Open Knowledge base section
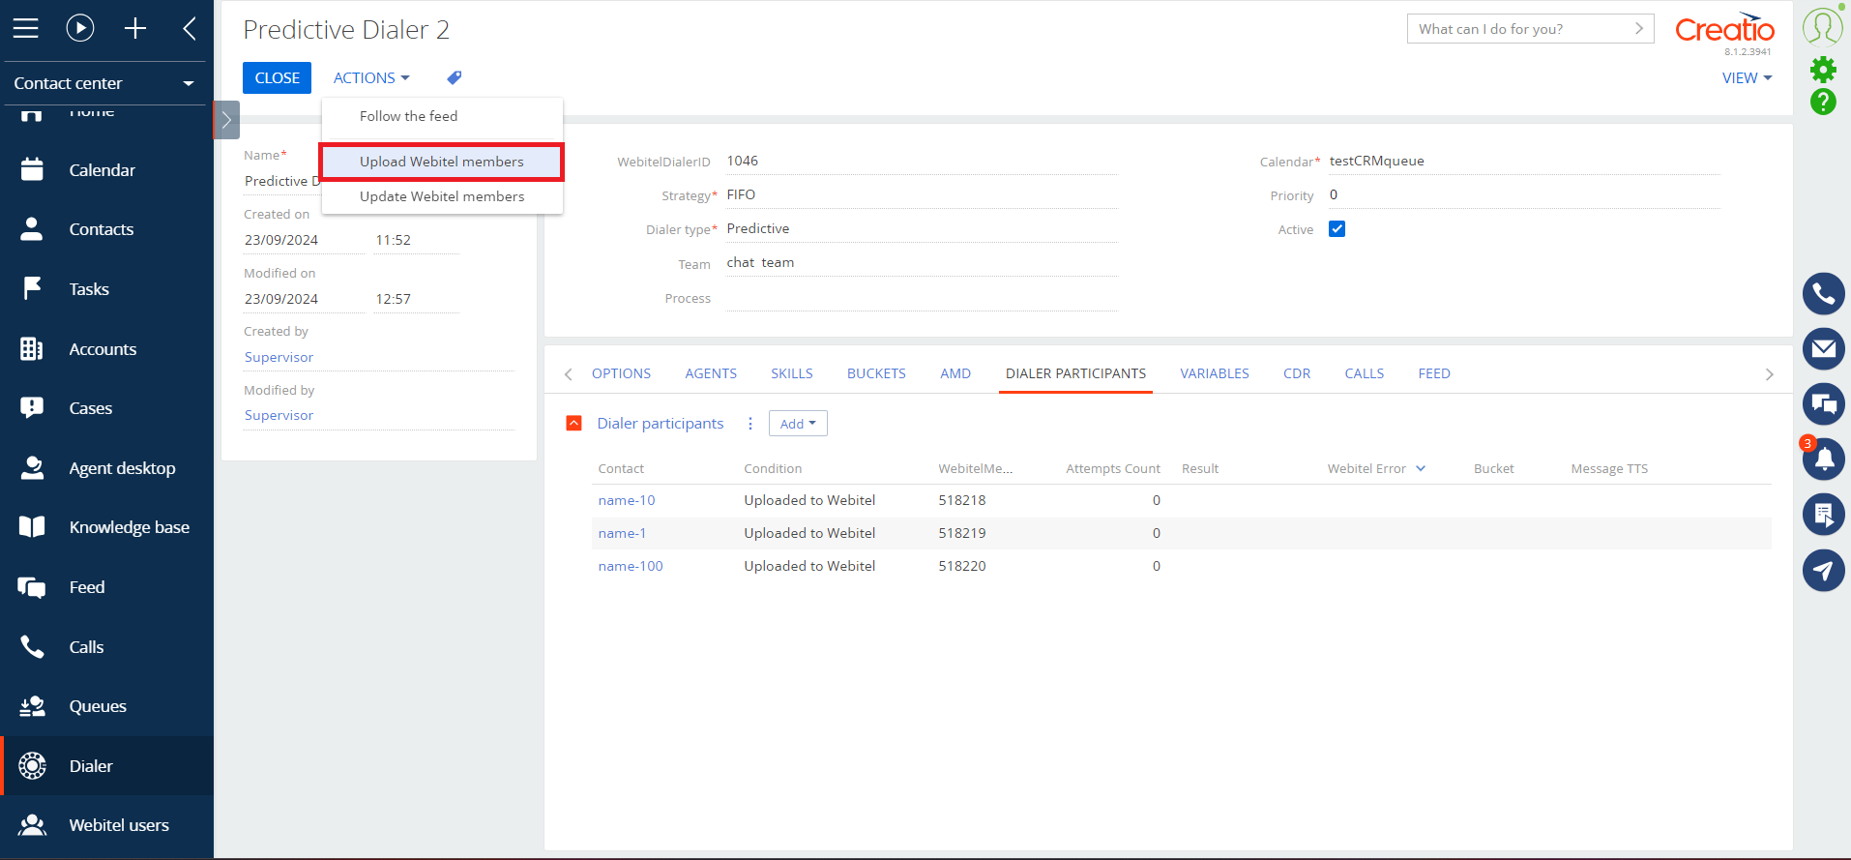The height and width of the screenshot is (860, 1851). [106, 527]
